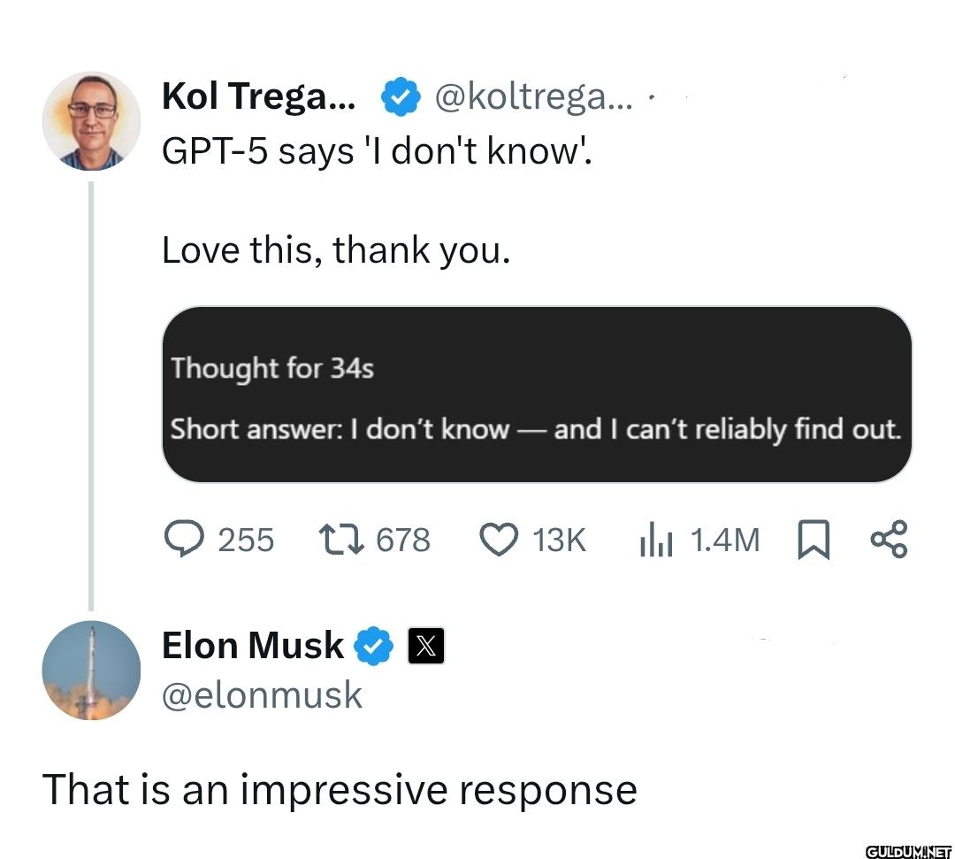Click the GULDUM.NET watermark
Screen dimensions: 955x859
tap(906, 850)
